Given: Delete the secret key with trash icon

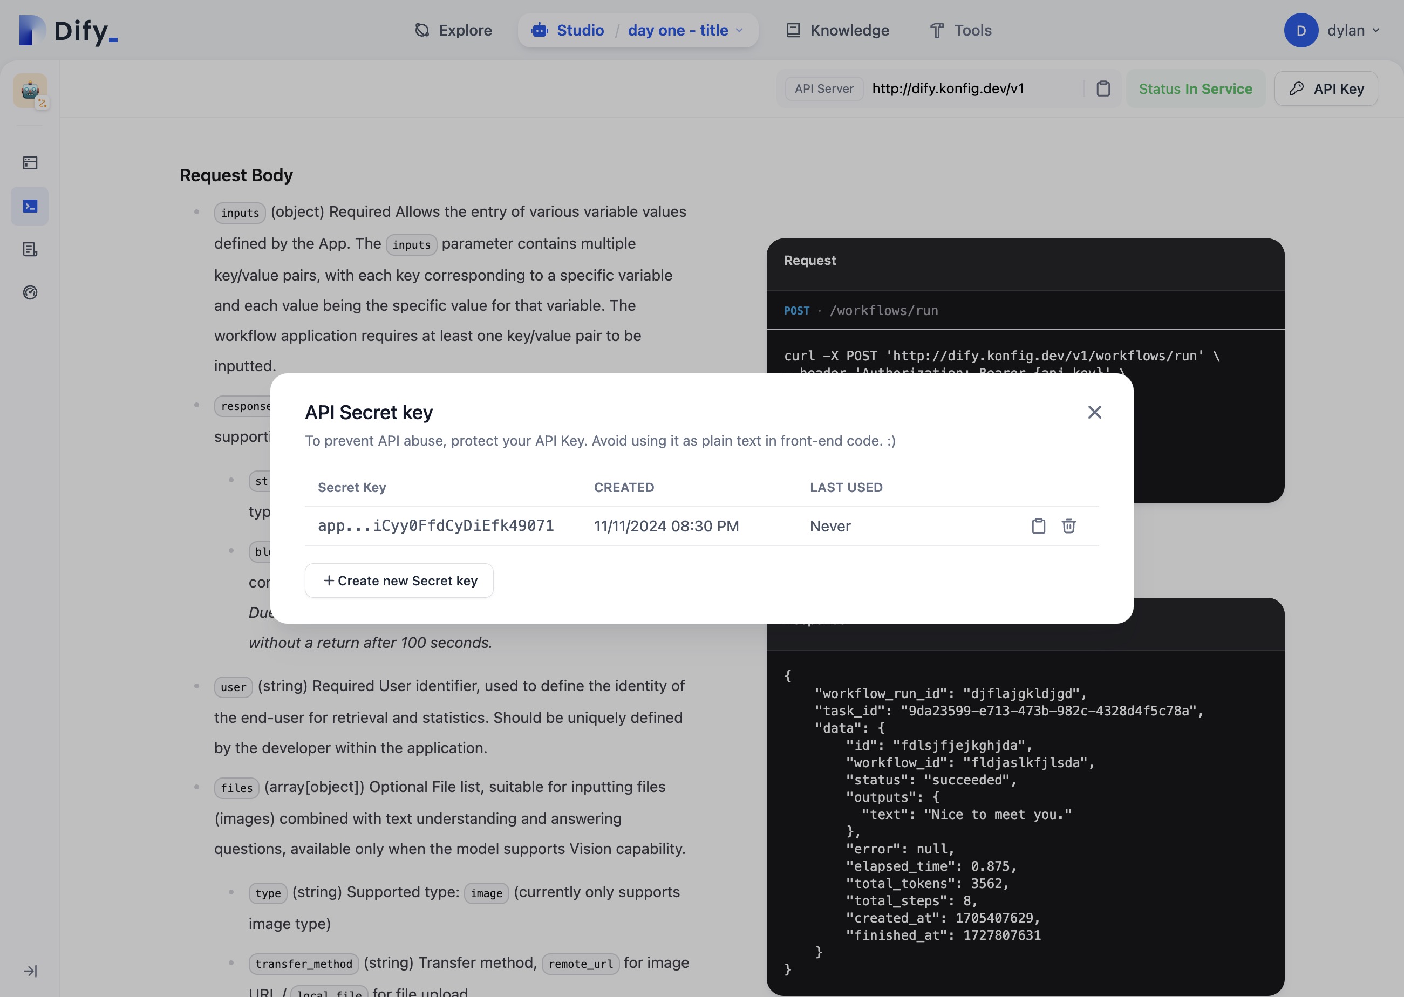Looking at the screenshot, I should pos(1069,526).
